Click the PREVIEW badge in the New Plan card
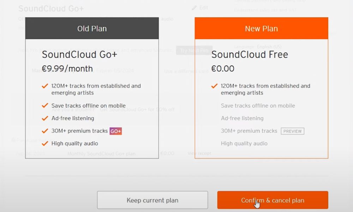The width and height of the screenshot is (353, 212). click(x=292, y=131)
